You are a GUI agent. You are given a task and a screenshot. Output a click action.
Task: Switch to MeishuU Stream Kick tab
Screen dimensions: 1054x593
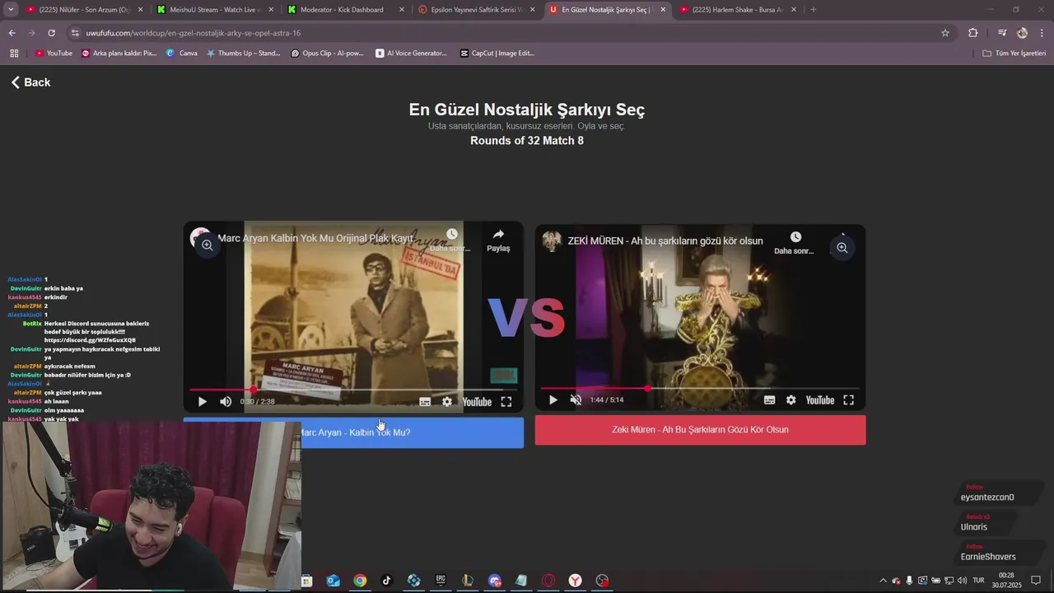pos(214,10)
